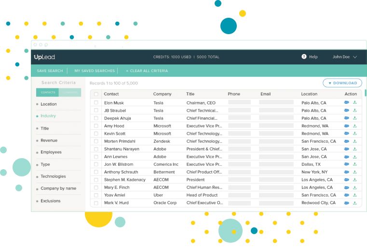Click Elon Musk's hidden email field
Image resolution: width=367 pixels, height=248 pixels.
pos(276,102)
